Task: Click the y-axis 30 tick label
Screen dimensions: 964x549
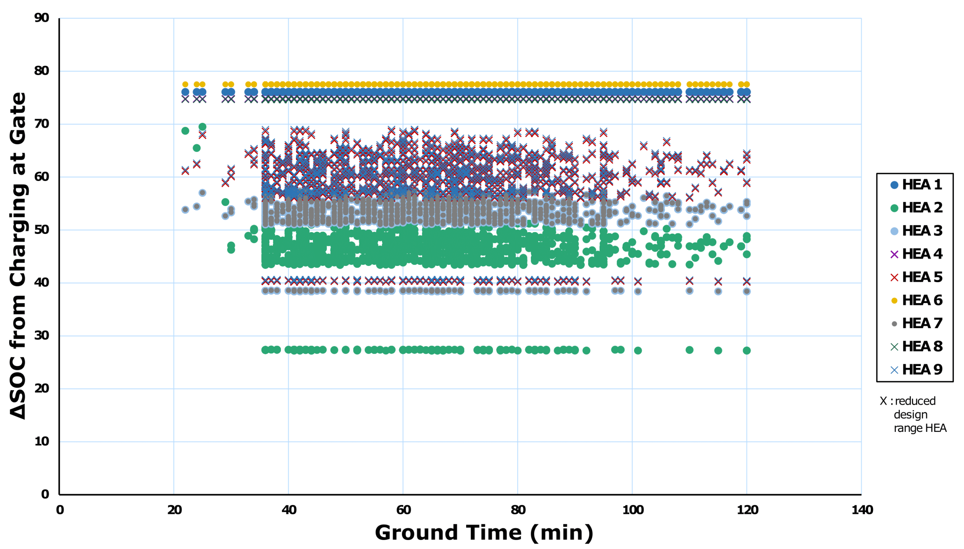Action: [41, 335]
